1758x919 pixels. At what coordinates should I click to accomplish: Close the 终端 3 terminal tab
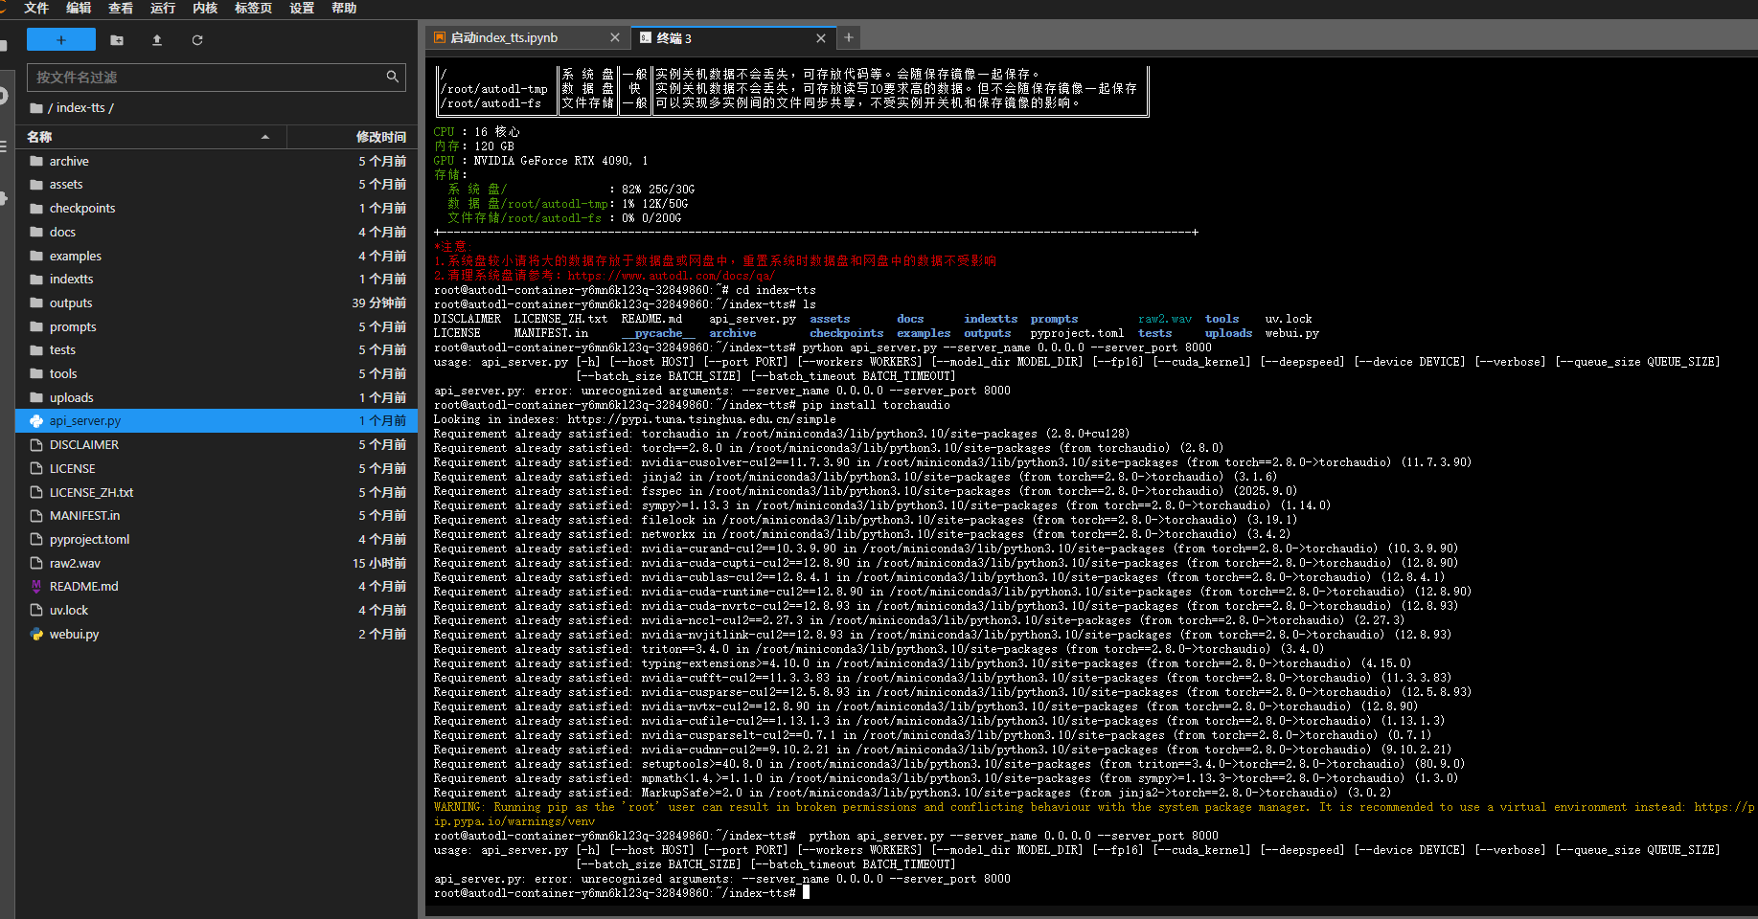821,38
